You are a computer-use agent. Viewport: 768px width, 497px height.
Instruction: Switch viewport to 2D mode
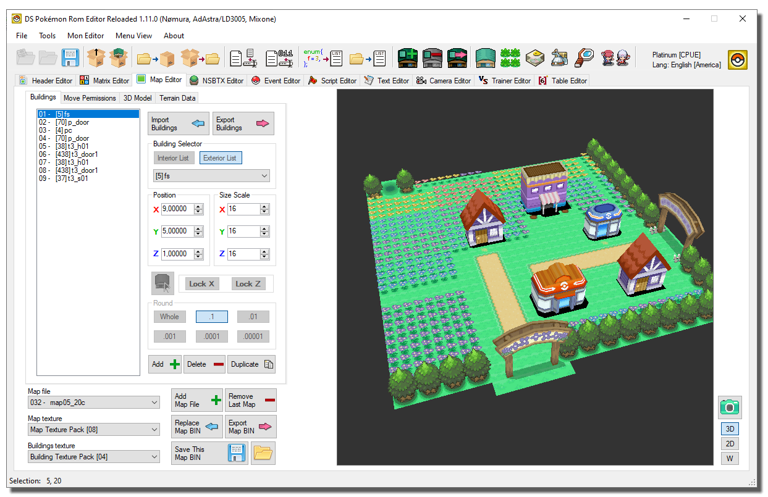(730, 443)
